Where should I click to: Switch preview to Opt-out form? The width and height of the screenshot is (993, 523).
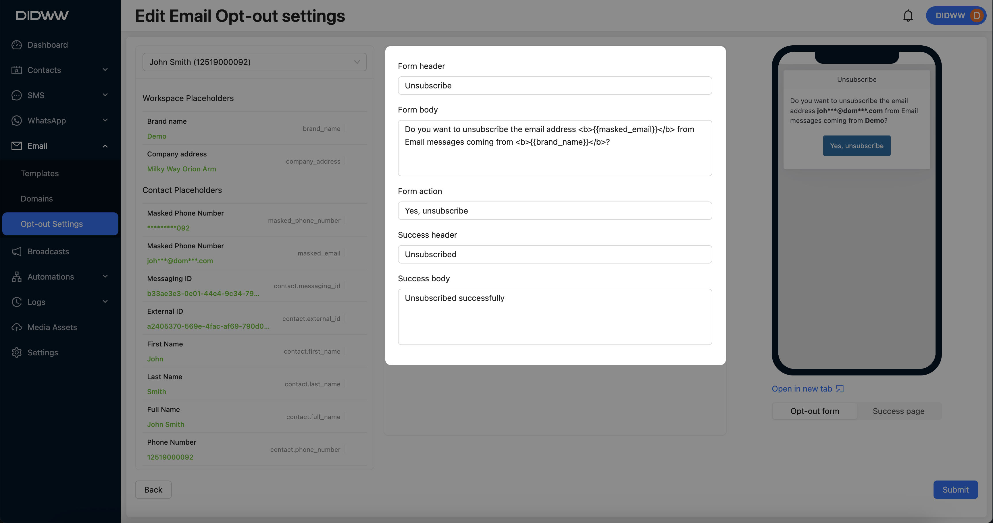pos(815,411)
